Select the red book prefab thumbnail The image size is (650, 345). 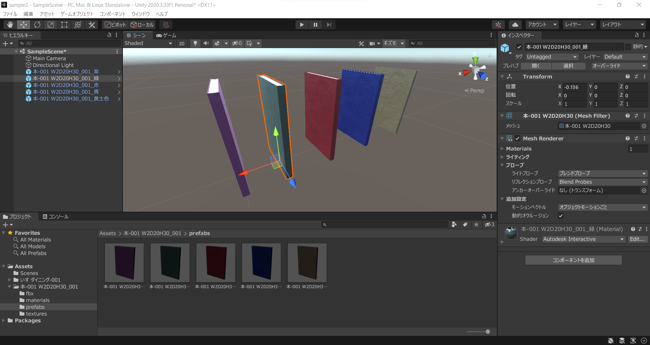tap(215, 262)
